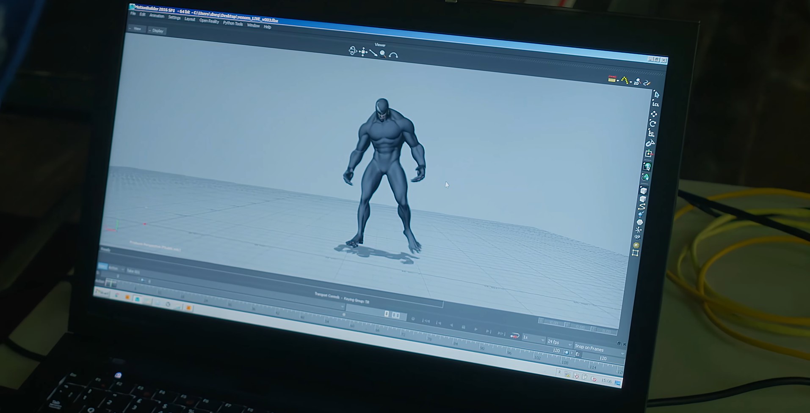Image resolution: width=810 pixels, height=413 pixels.
Task: Open the Animation menu
Action: 157,16
